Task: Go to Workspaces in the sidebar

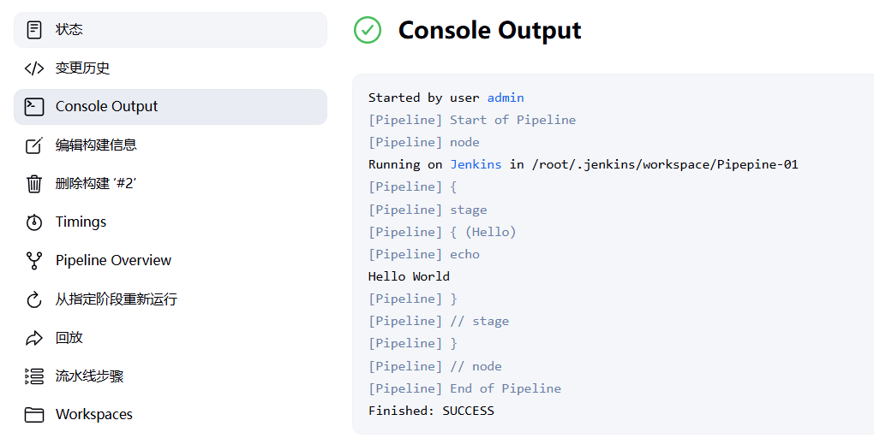Action: [93, 415]
